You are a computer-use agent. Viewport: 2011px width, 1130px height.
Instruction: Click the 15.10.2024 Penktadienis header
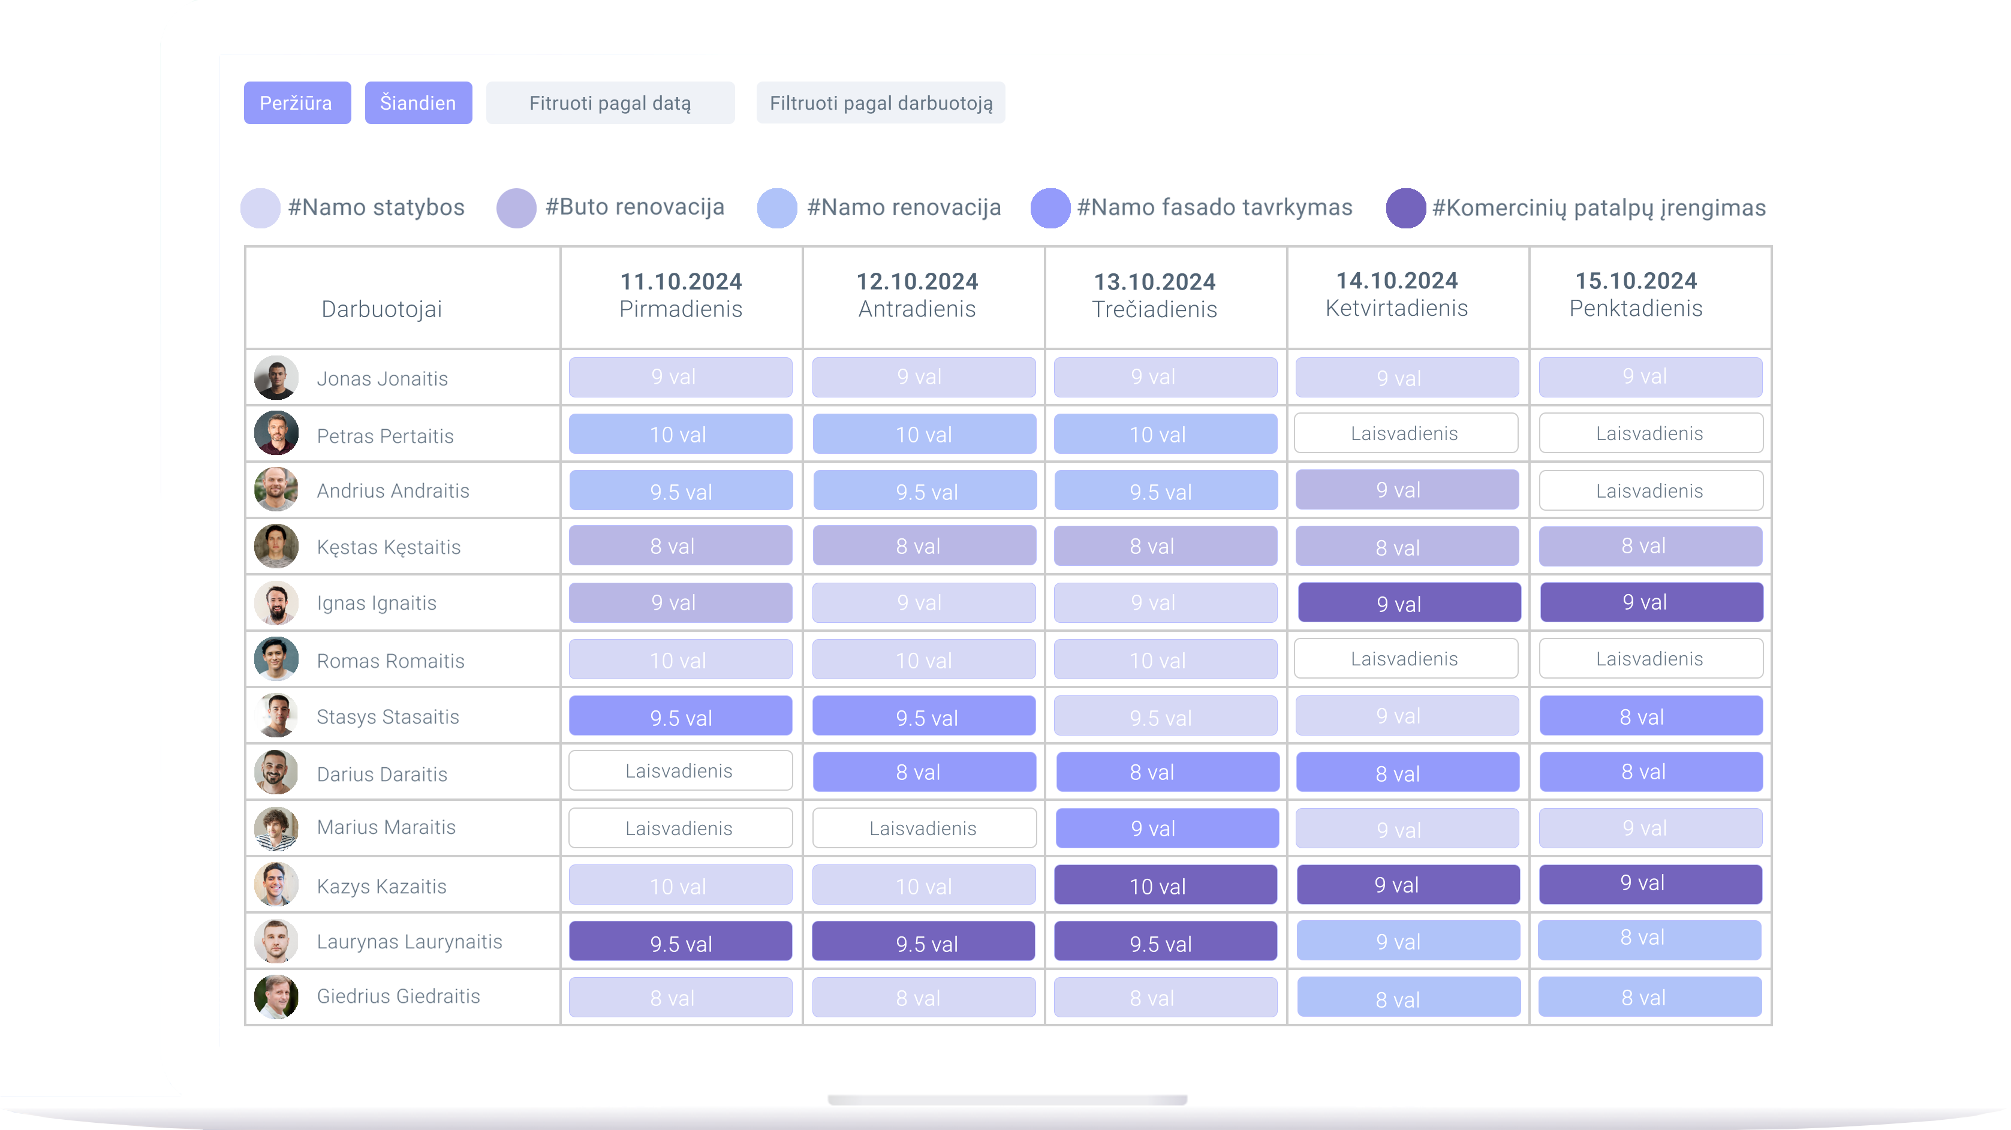1636,294
